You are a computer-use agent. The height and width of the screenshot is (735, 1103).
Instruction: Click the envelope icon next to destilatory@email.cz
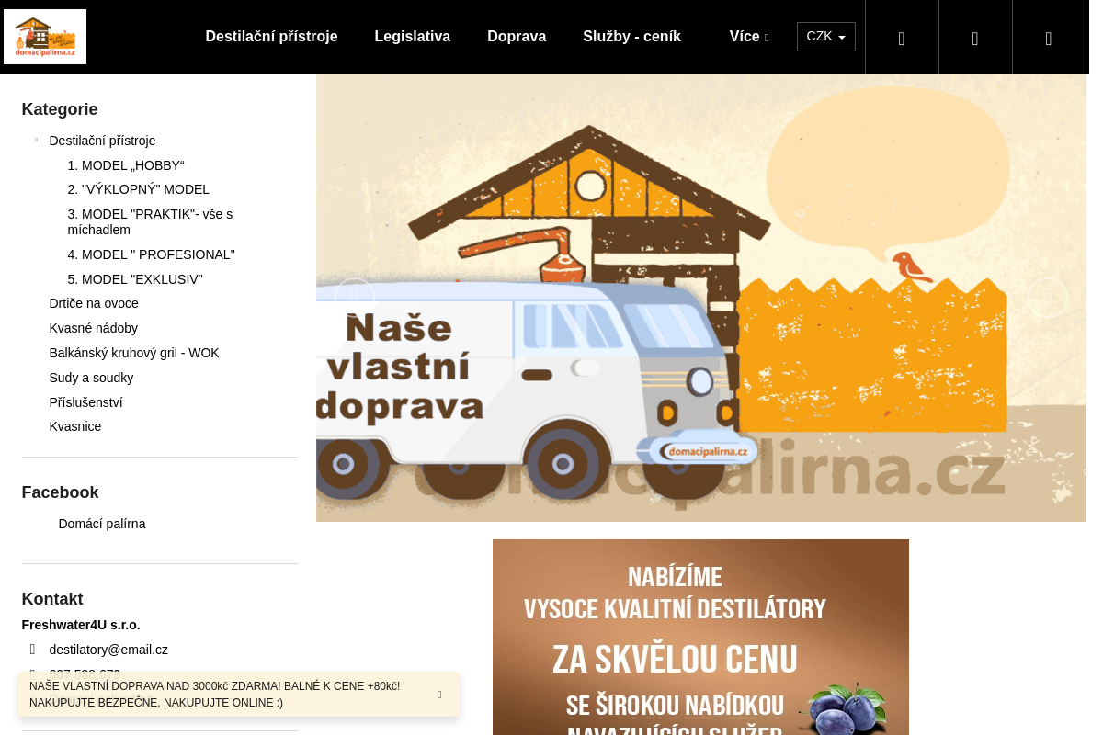[x=35, y=650]
